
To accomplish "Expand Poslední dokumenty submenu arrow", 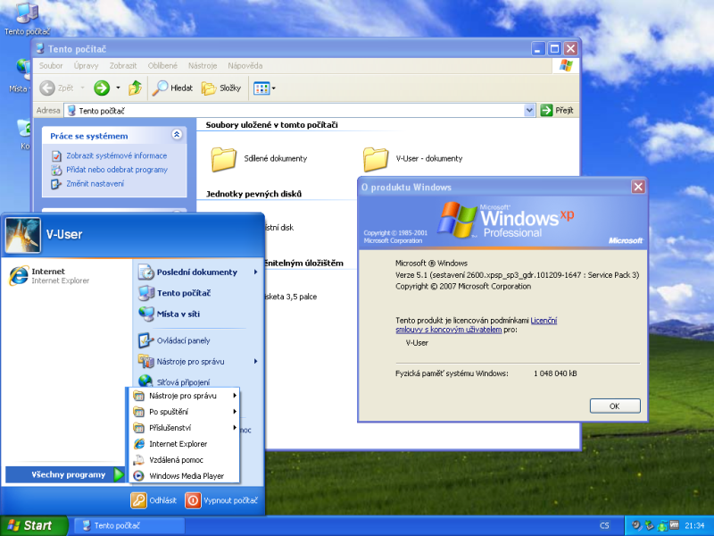I will 255,272.
